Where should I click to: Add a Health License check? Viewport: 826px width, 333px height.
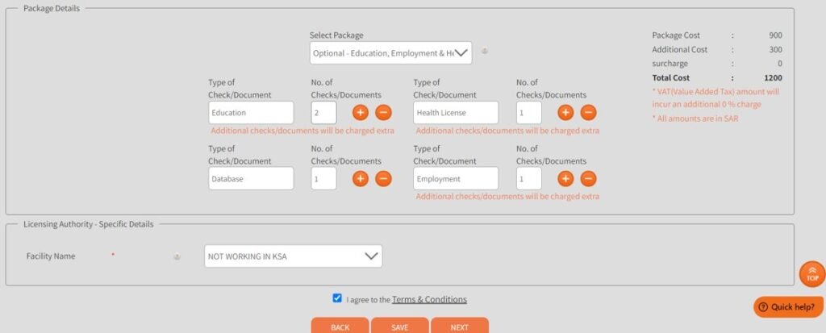(565, 112)
